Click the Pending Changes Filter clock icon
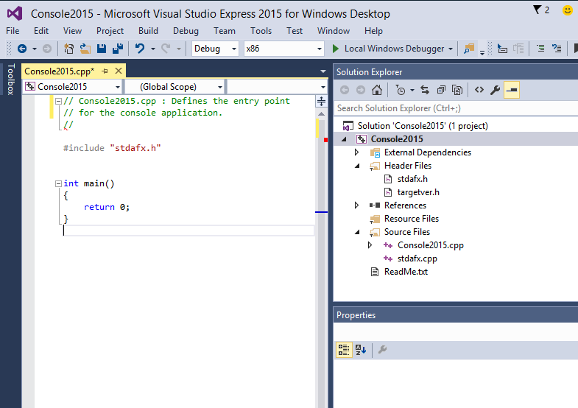Screen dimensions: 578x408 pos(401,90)
